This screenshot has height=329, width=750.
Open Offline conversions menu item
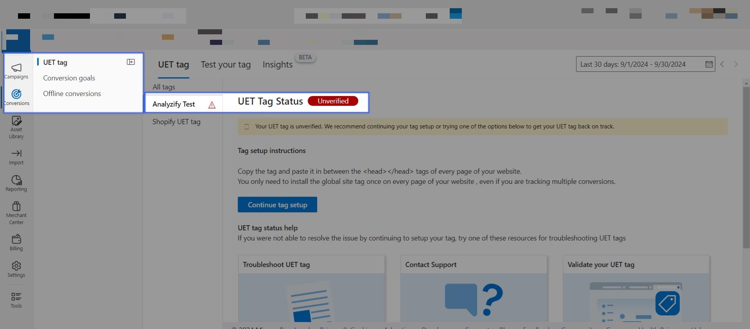[x=72, y=94]
